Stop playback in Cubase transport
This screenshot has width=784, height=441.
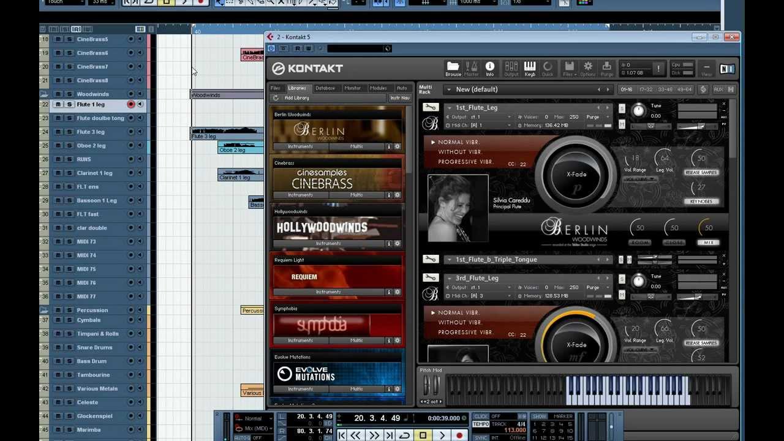(x=423, y=435)
